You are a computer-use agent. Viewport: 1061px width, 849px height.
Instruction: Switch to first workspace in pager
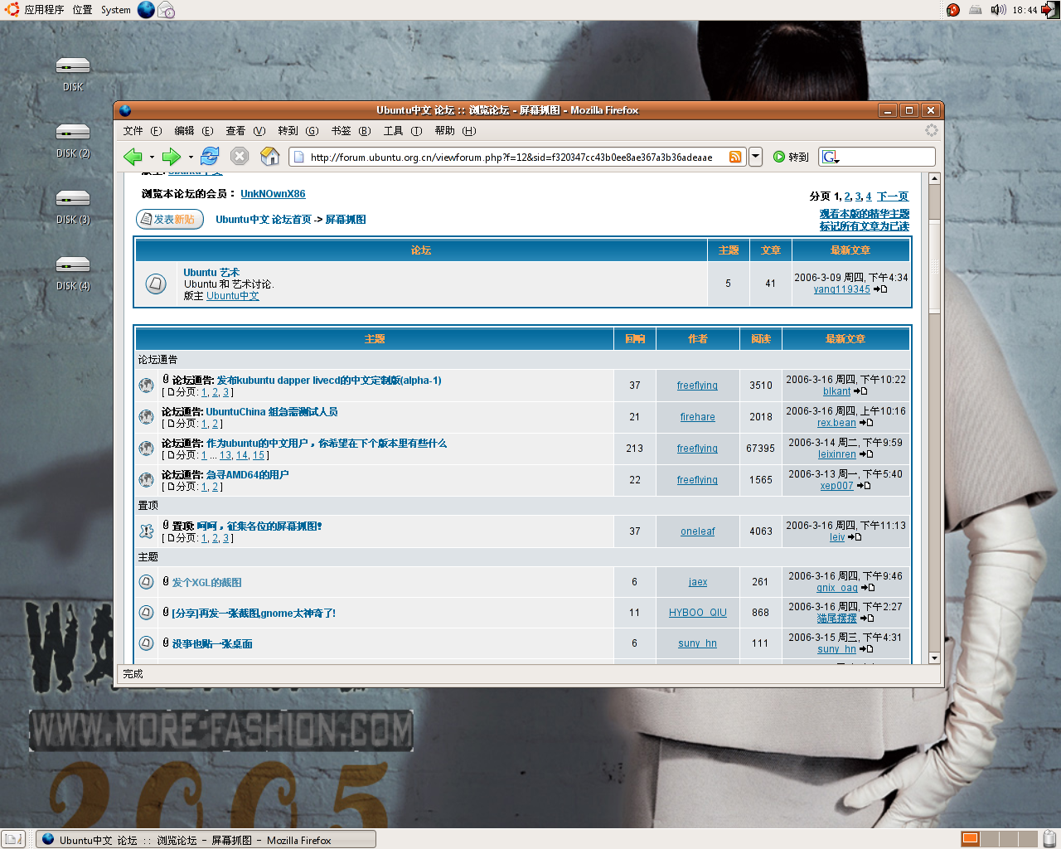tap(970, 839)
